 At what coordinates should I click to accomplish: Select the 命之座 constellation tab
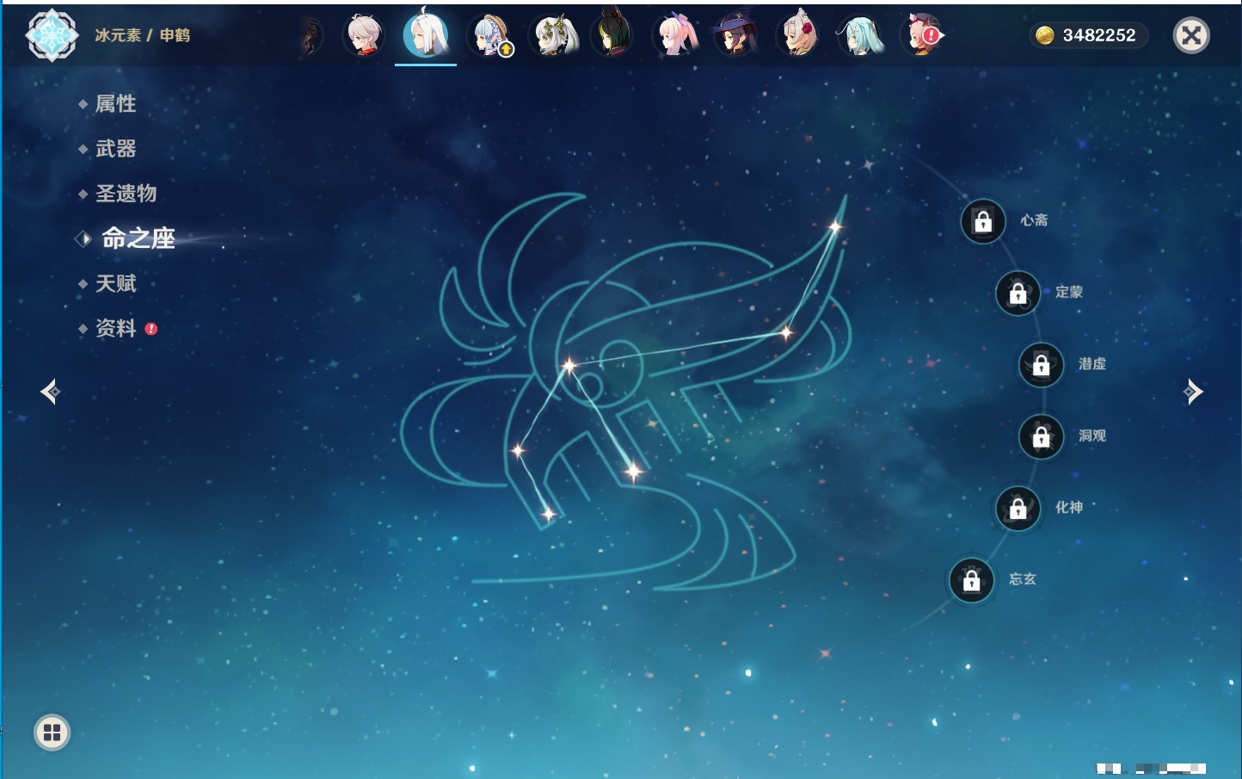point(138,238)
